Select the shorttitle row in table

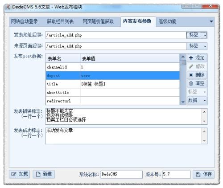113,93
